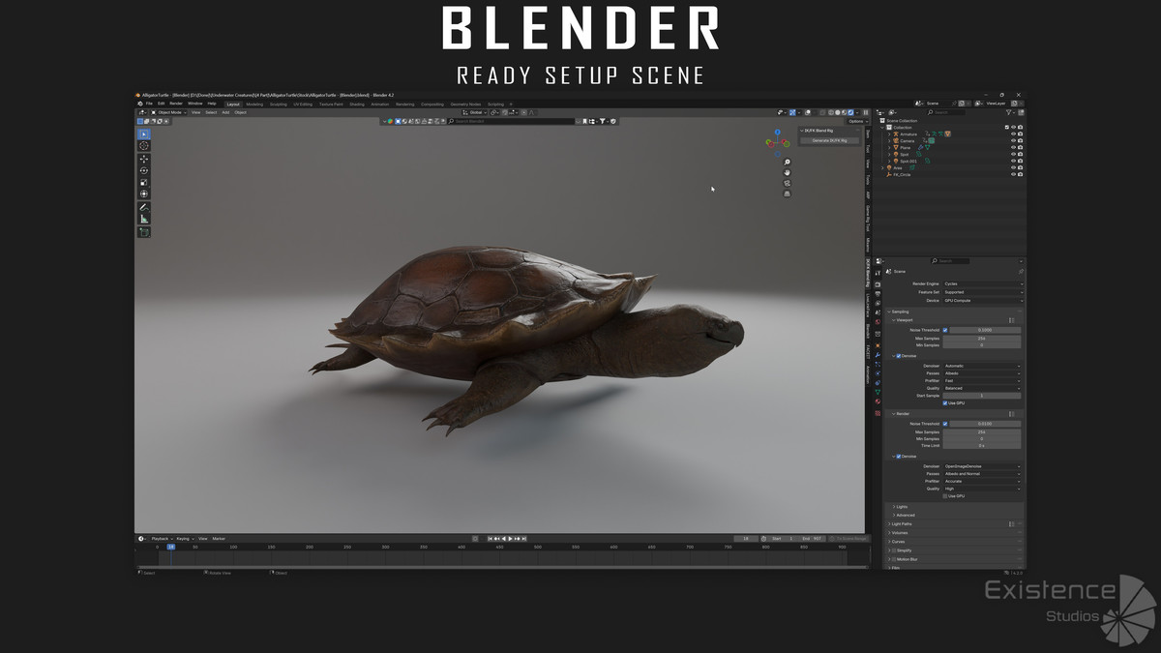
Task: Toggle camera view gizmo icon
Action: tap(787, 183)
